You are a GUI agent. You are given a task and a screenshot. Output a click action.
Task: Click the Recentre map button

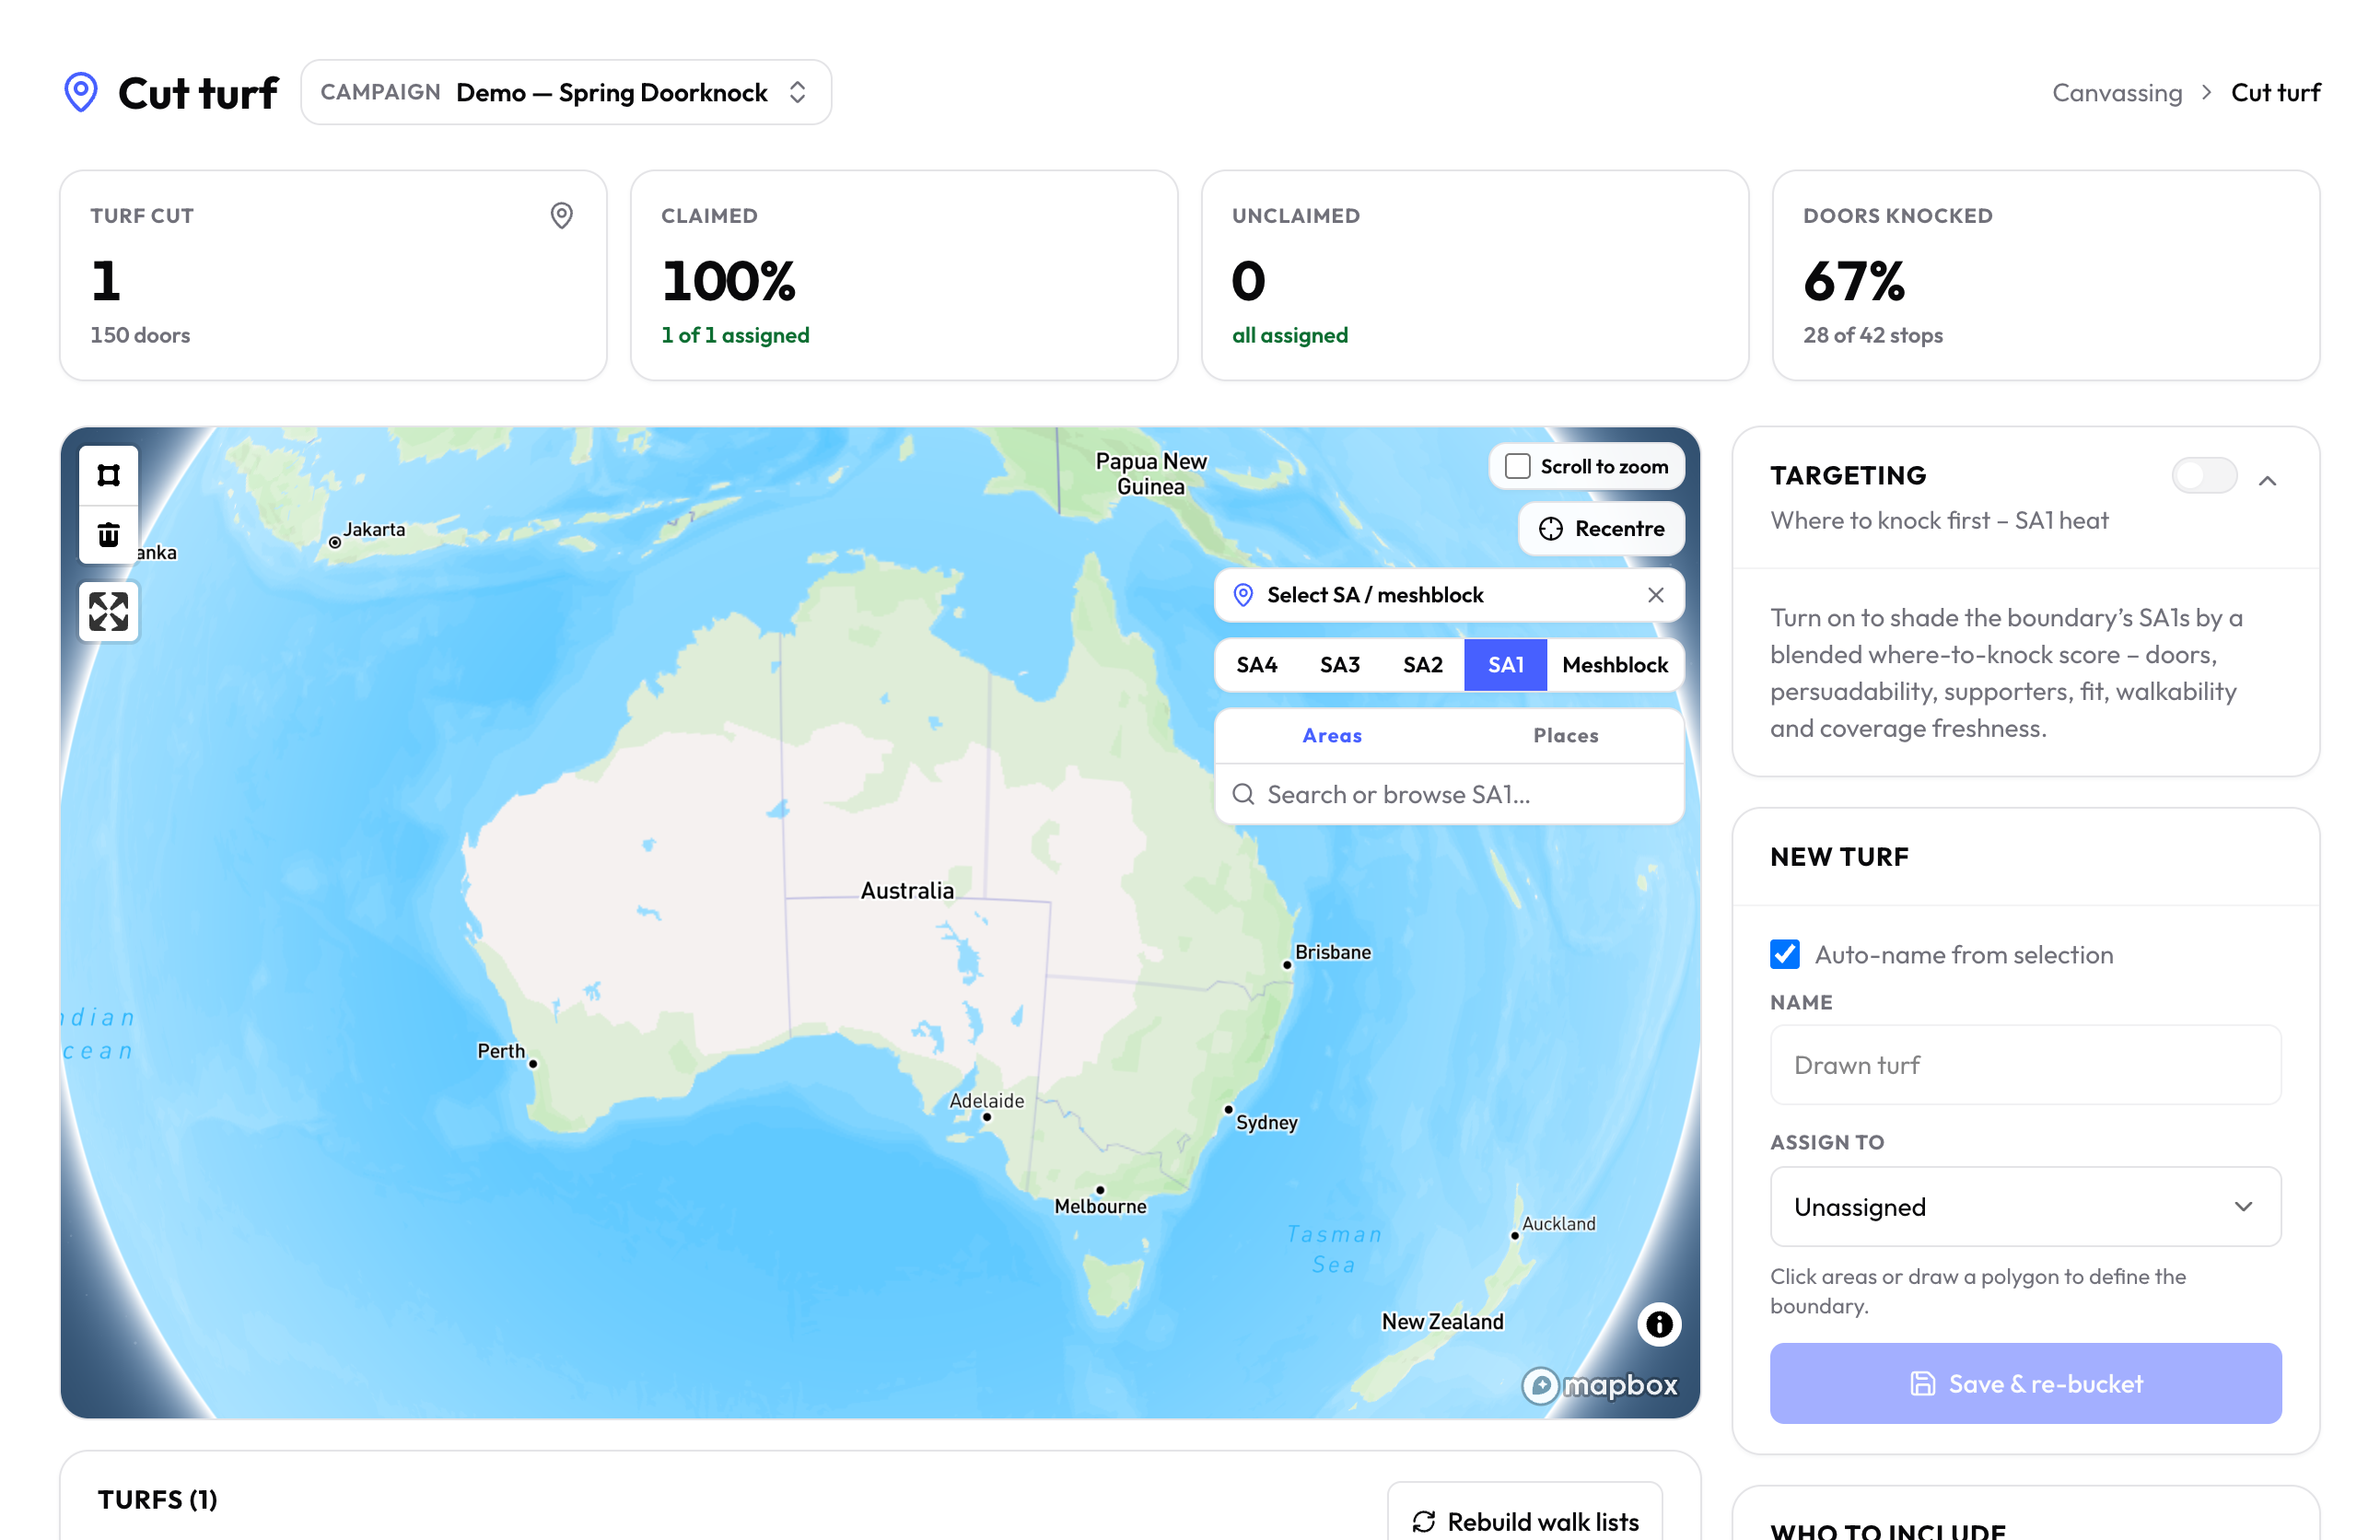click(1602, 528)
